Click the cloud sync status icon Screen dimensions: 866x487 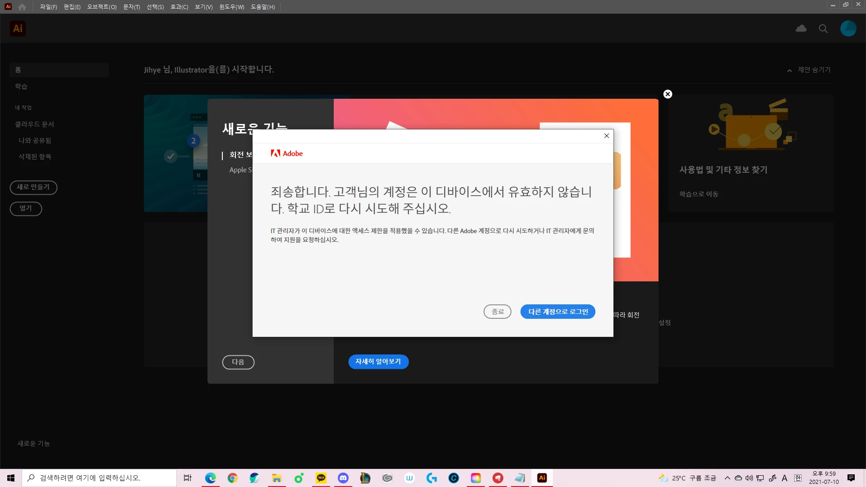pyautogui.click(x=801, y=29)
